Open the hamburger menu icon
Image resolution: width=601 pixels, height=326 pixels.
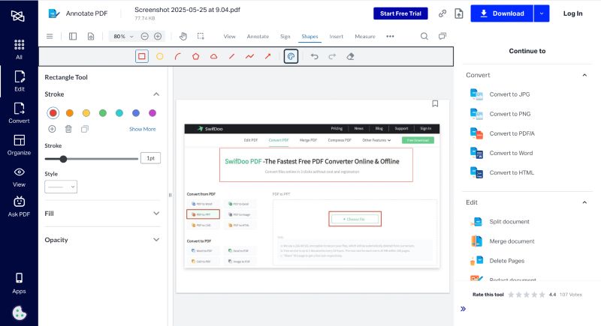click(50, 36)
